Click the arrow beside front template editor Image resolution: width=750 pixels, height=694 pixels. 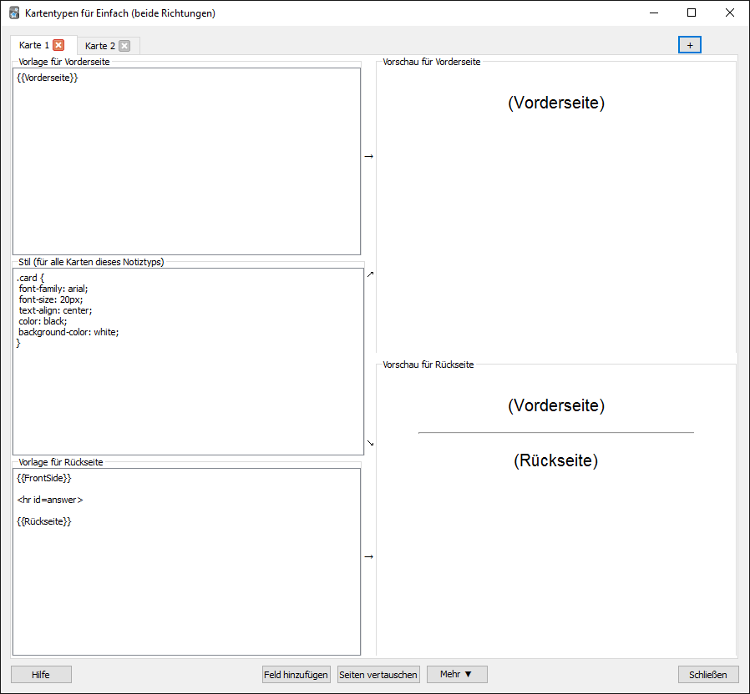(369, 156)
